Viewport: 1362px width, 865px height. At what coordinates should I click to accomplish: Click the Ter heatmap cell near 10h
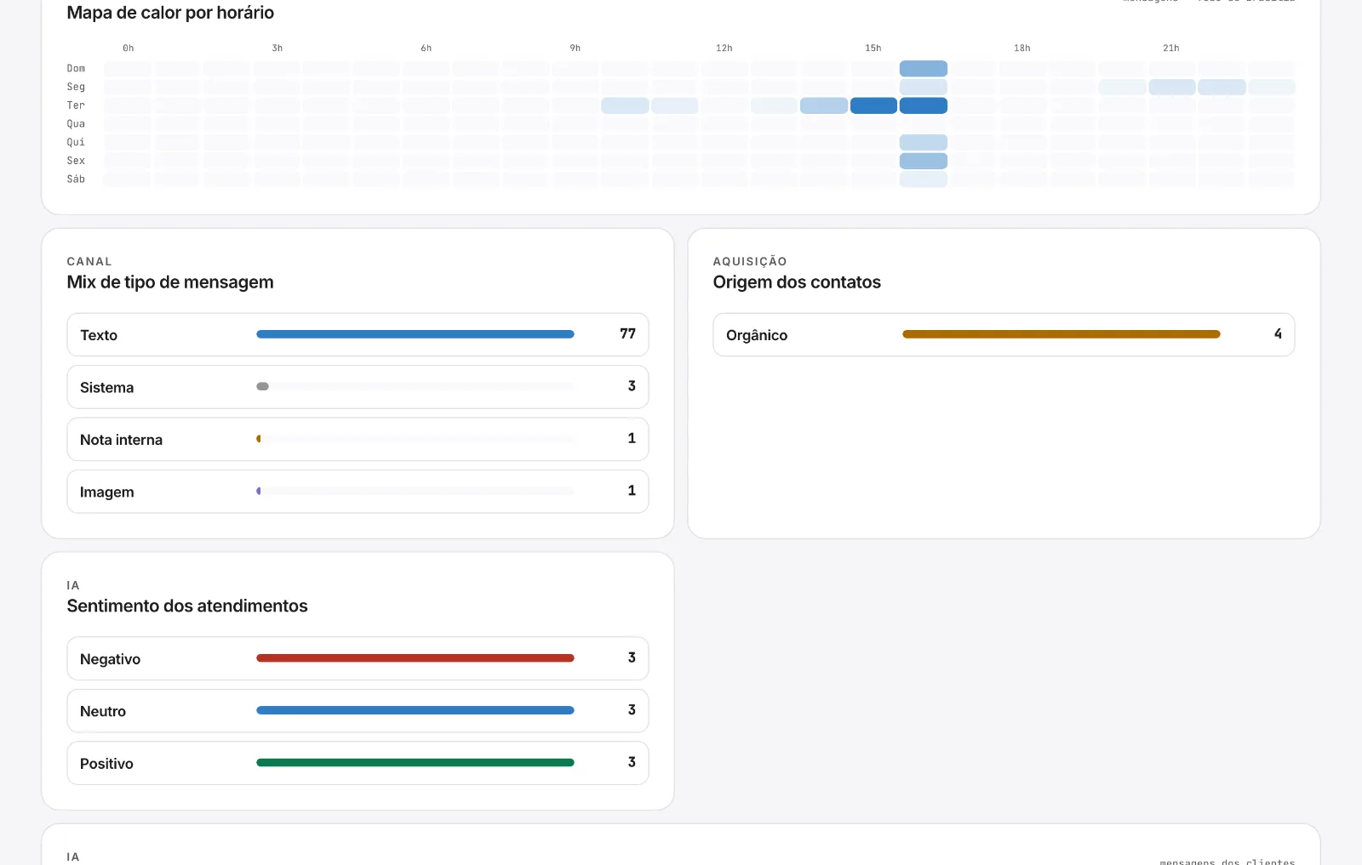point(625,105)
